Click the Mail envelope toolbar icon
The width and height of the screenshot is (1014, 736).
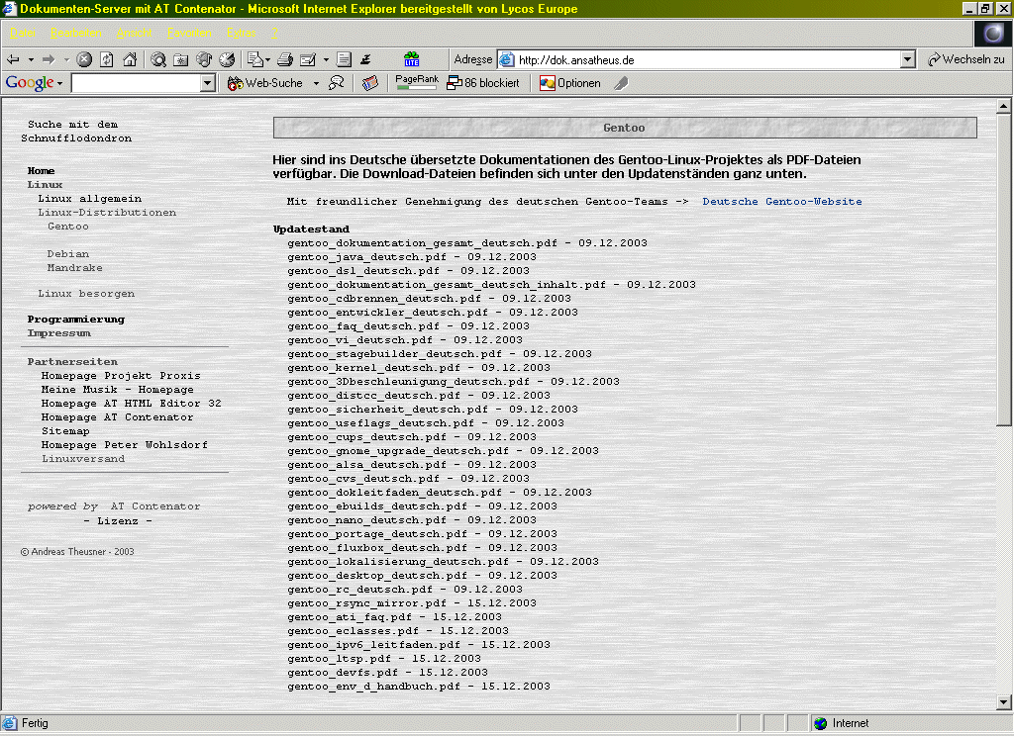(255, 60)
